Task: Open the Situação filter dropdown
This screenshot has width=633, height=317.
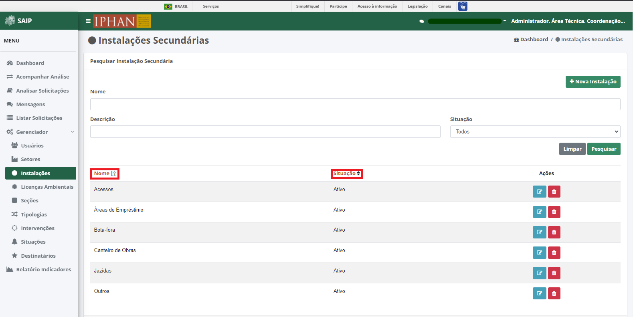Action: 535,131
